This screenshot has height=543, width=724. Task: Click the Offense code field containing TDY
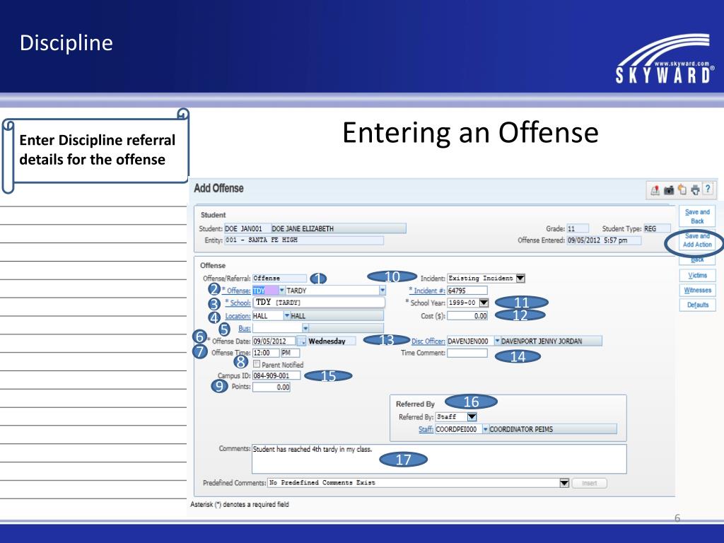(x=266, y=291)
